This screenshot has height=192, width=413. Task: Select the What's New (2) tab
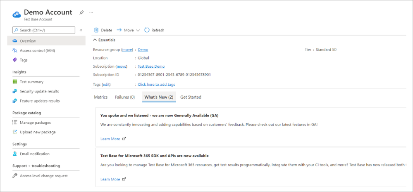pyautogui.click(x=159, y=97)
